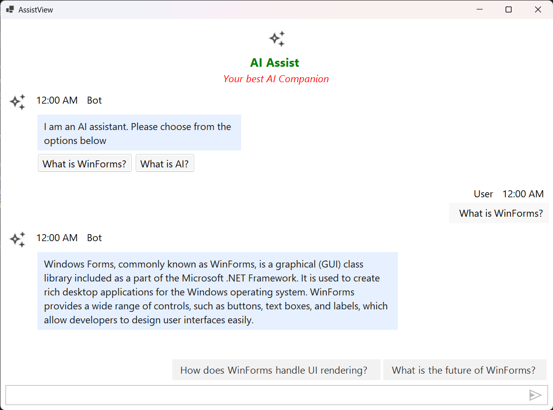The image size is (553, 410).
Task: Click the 'User' author label
Action: click(x=483, y=194)
